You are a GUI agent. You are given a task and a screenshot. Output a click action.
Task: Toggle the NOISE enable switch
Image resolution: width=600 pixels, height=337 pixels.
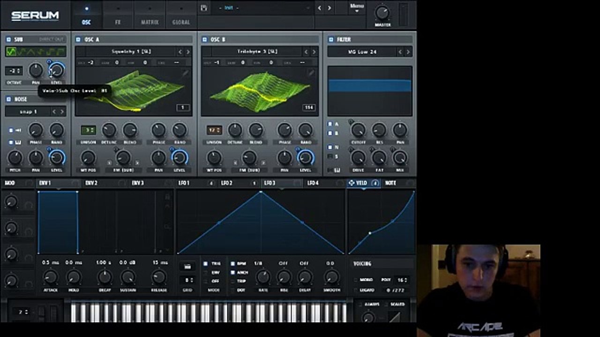(x=8, y=99)
